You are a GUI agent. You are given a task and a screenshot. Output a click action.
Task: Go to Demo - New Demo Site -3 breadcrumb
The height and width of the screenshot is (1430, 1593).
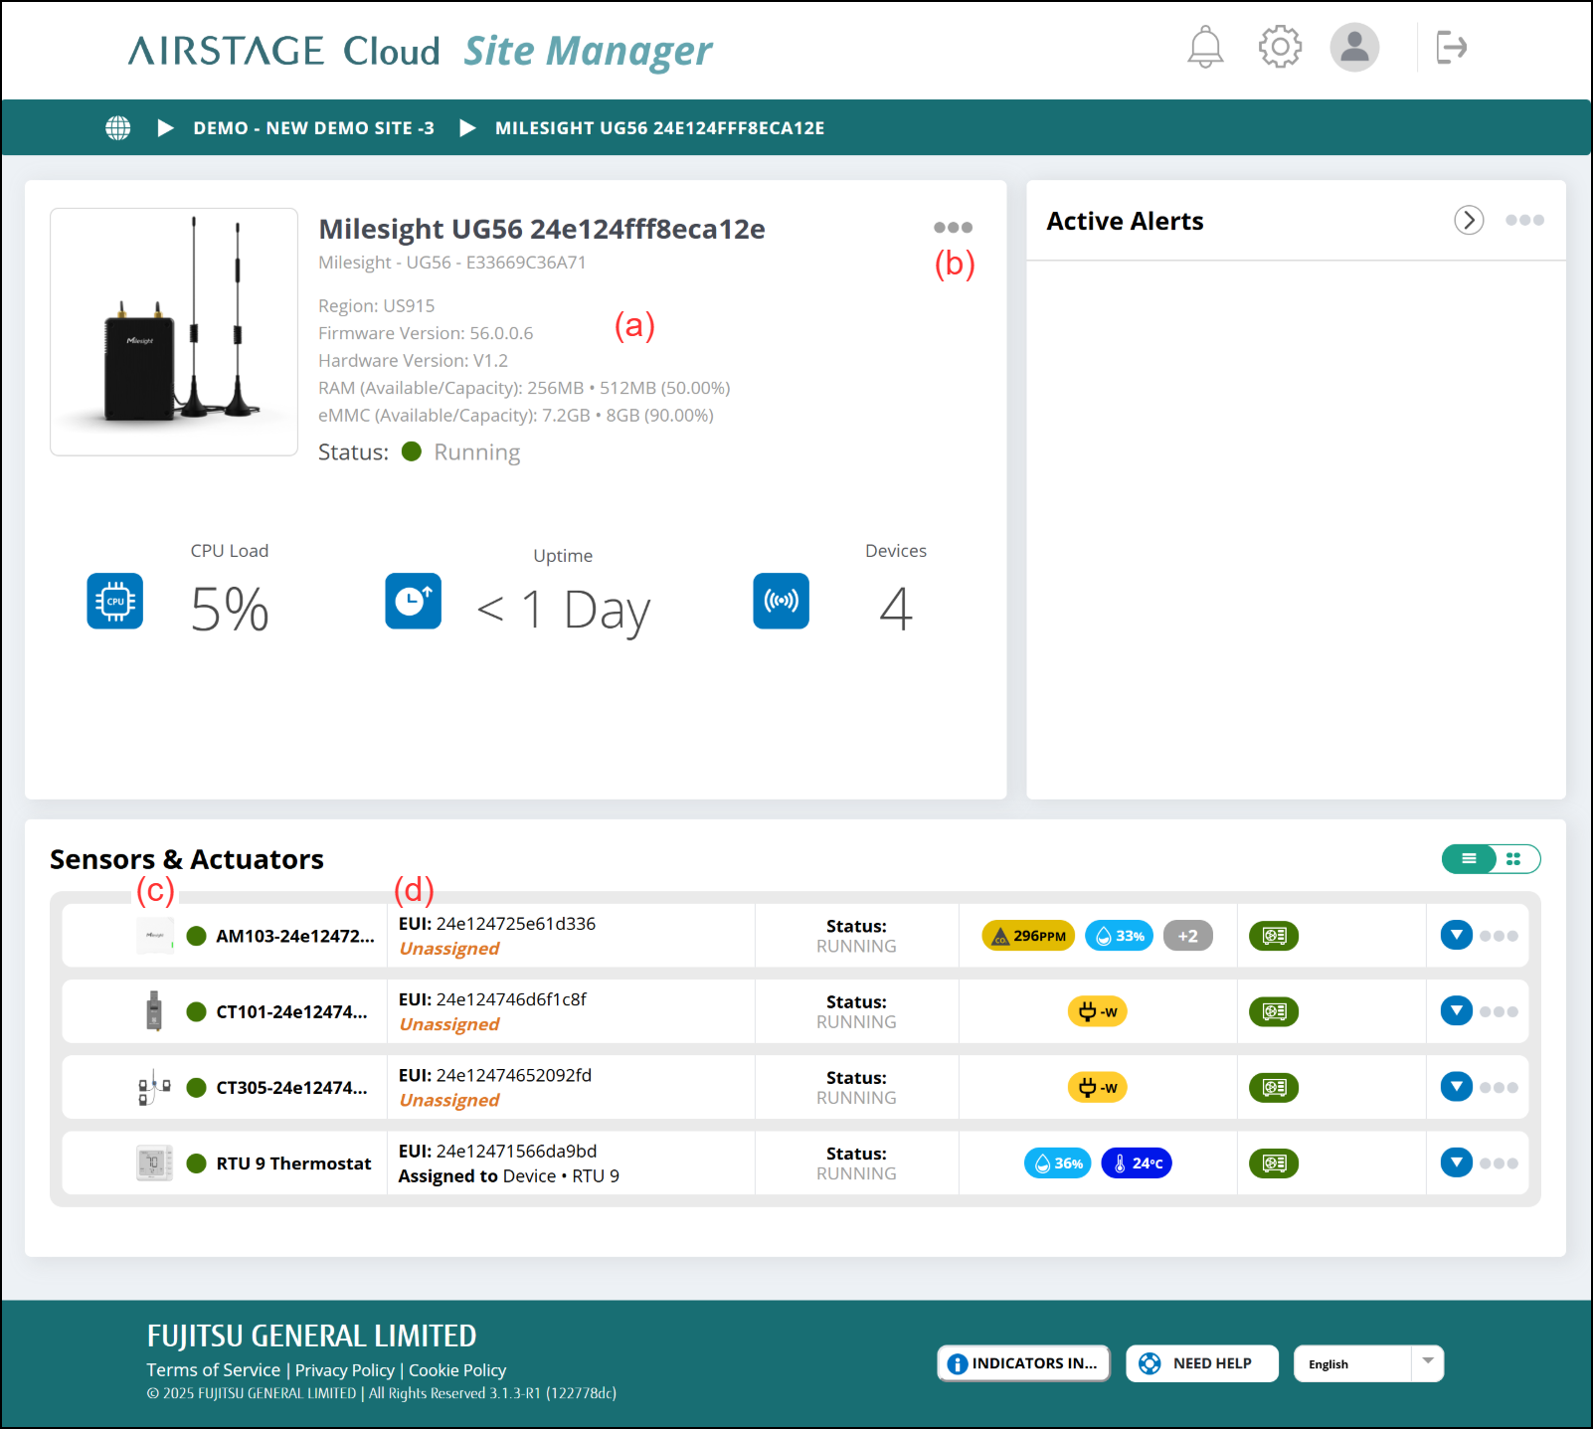click(x=313, y=128)
